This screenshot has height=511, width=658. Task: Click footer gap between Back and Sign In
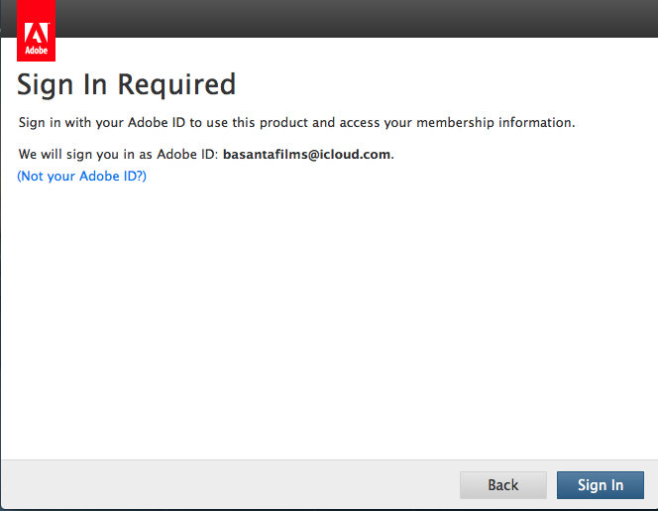pyautogui.click(x=552, y=485)
